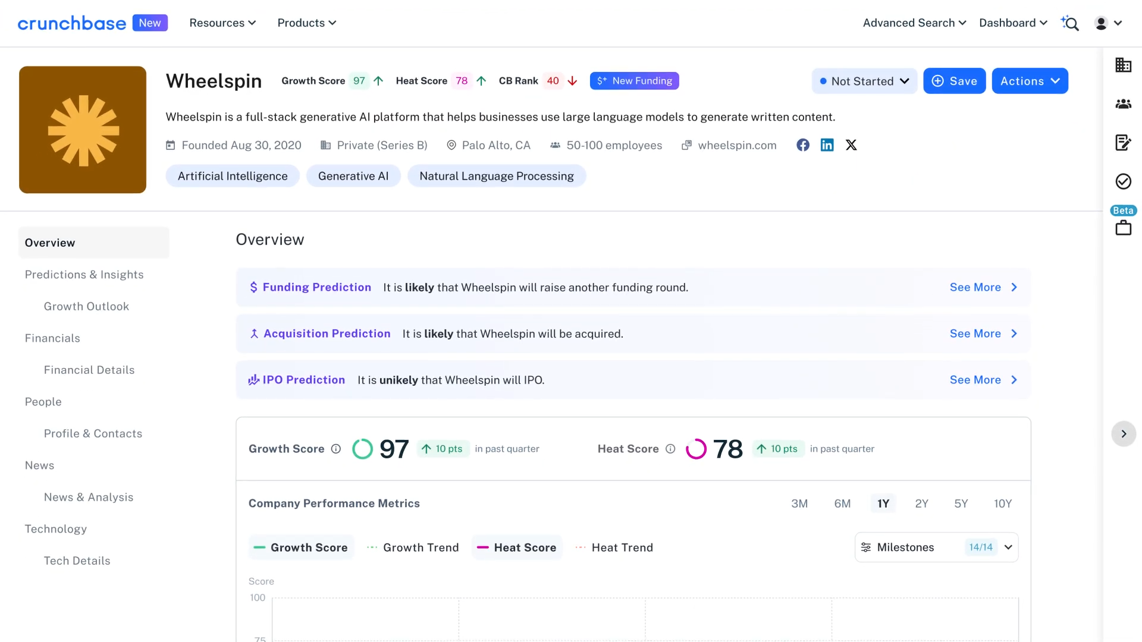The width and height of the screenshot is (1142, 642).
Task: Click the Crunchbase logo
Action: (72, 23)
